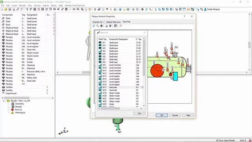Image resolution: width=252 pixels, height=142 pixels.
Task: Click the weld icon next to W1
Action: pos(100,43)
